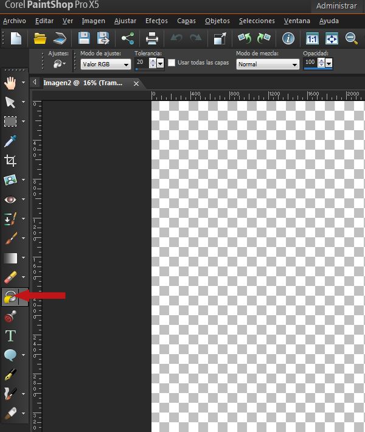Select the Preset Shape speech bubble tool
This screenshot has width=365, height=432.
click(10, 355)
